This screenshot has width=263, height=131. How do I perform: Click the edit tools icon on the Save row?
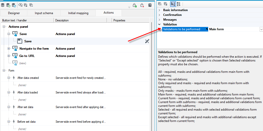147,41
